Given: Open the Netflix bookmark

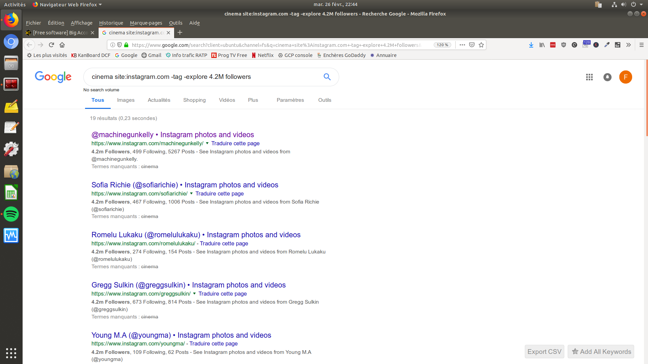Looking at the screenshot, I should tap(263, 55).
